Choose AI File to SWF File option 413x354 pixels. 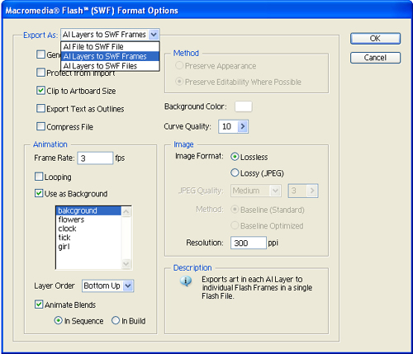[110, 46]
